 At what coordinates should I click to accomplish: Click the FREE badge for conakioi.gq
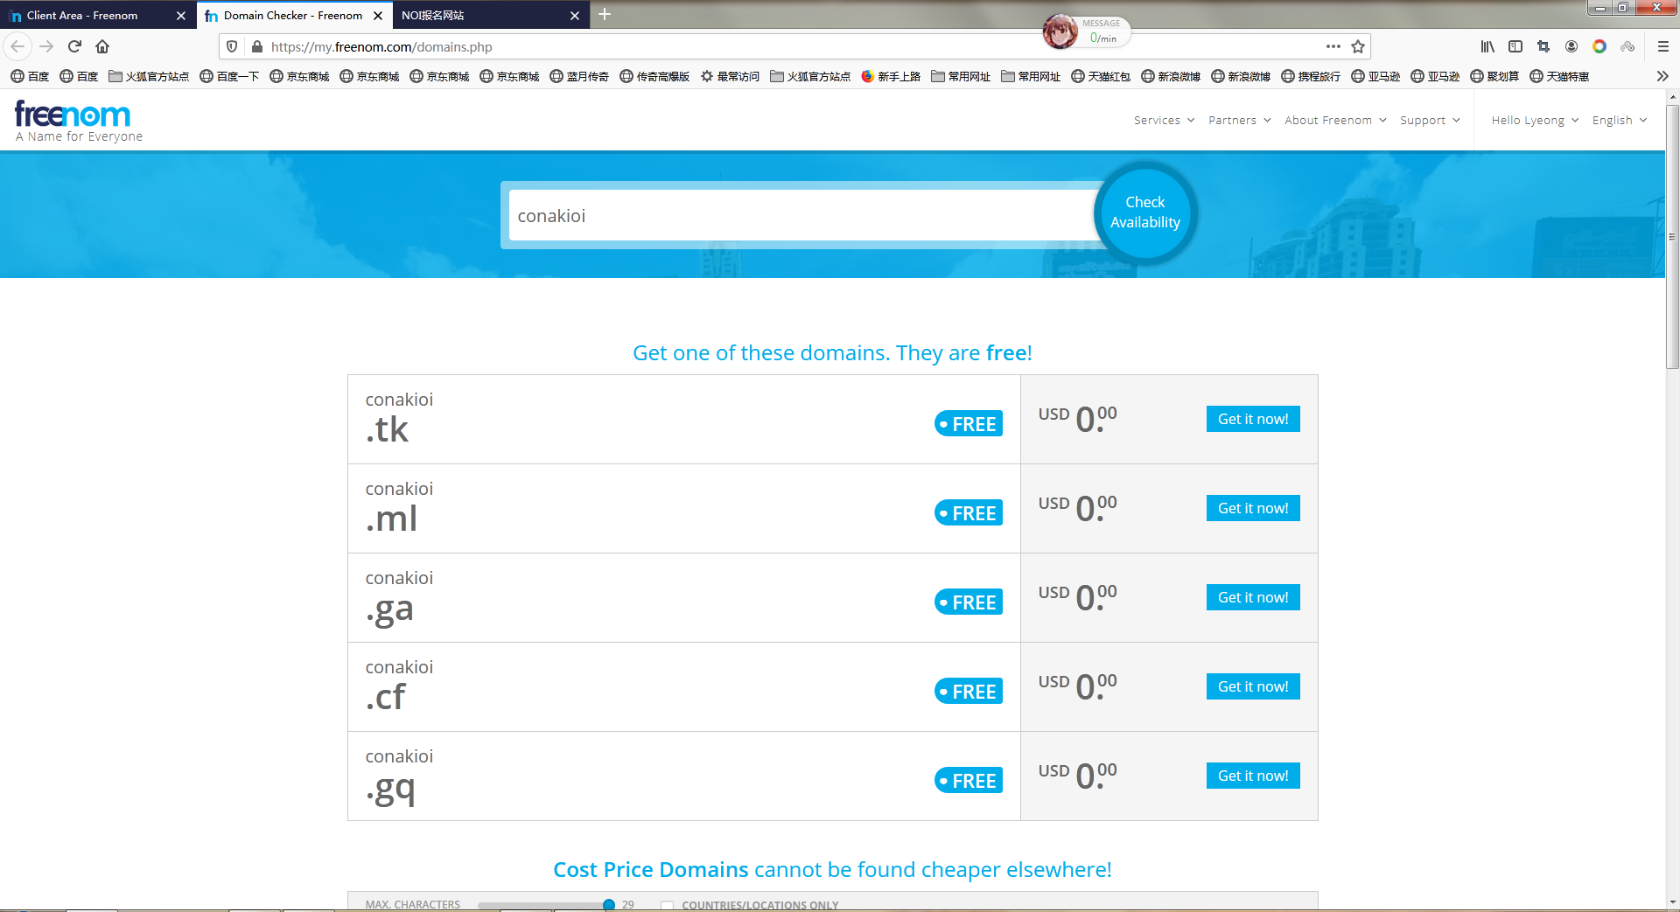point(969,781)
